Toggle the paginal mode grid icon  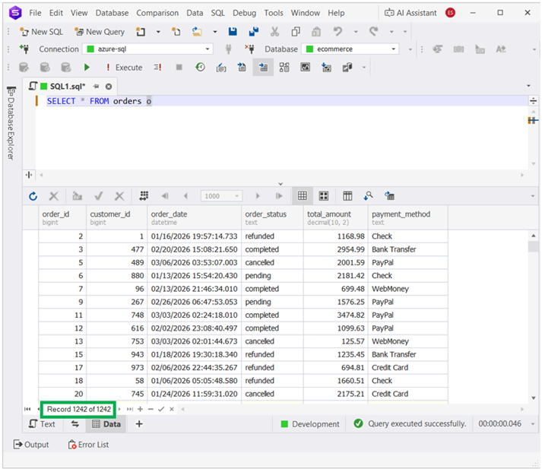[144, 196]
